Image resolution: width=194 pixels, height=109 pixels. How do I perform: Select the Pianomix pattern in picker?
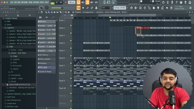pyautogui.click(x=47, y=63)
